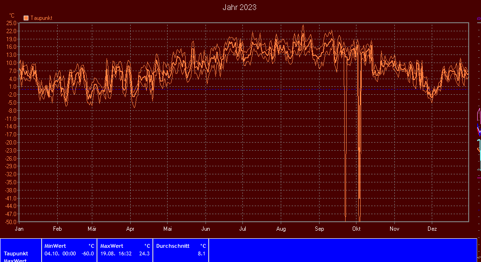Click the Dez label on the time axis
Screen dimensions: 481x262
click(x=432, y=228)
